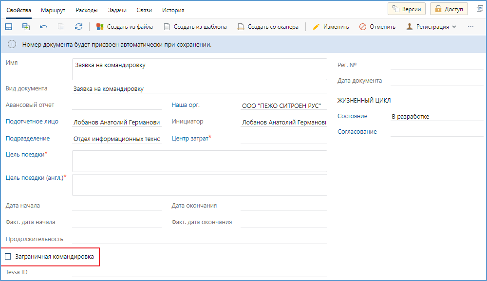The image size is (487, 281).
Task: Click the Создать со сканера label
Action: click(273, 27)
